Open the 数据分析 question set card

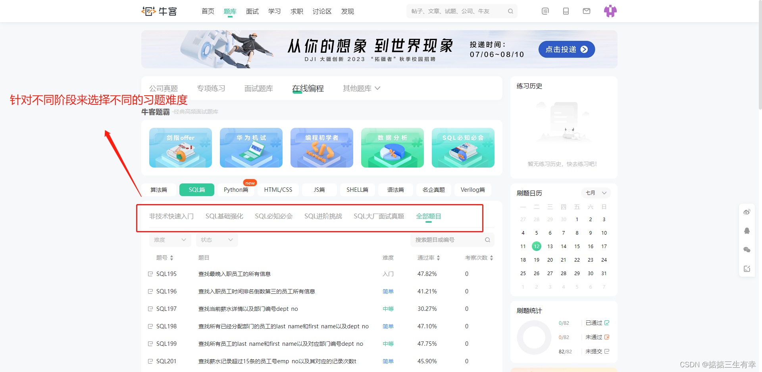tap(393, 148)
